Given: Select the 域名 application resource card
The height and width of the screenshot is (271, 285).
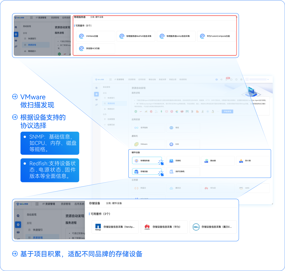Looking at the screenshot, I should [183, 128].
